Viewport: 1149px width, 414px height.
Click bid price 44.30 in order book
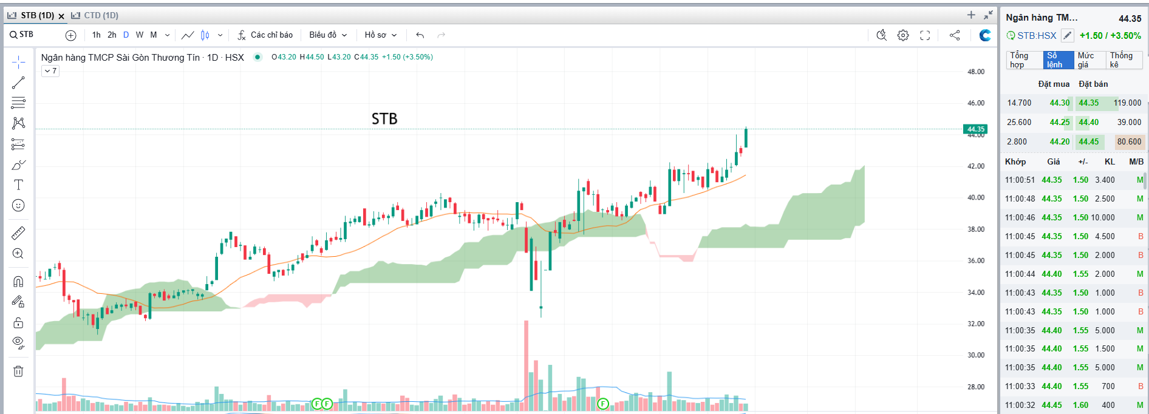(1060, 103)
